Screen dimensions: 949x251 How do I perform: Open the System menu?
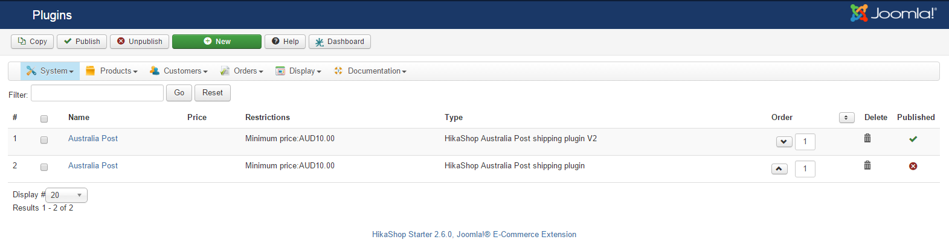coord(50,71)
